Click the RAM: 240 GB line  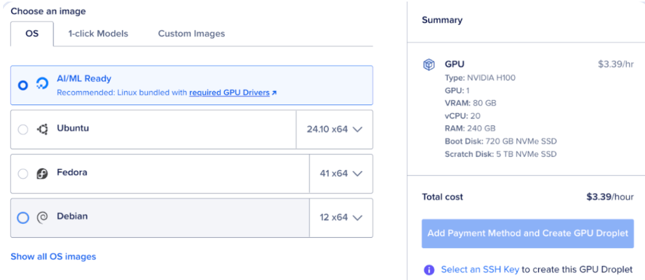[x=470, y=129]
